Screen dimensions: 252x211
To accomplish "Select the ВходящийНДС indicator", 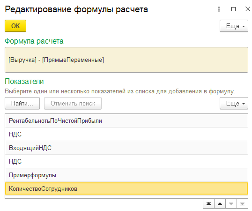I will pyautogui.click(x=126, y=148).
